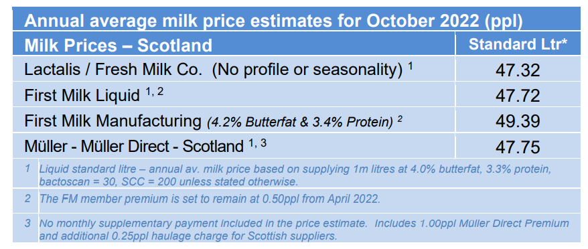Viewport: 588px width, 249px height.
Task: Select the Müller - Müller Direct - Scotland row
Action: (234, 145)
